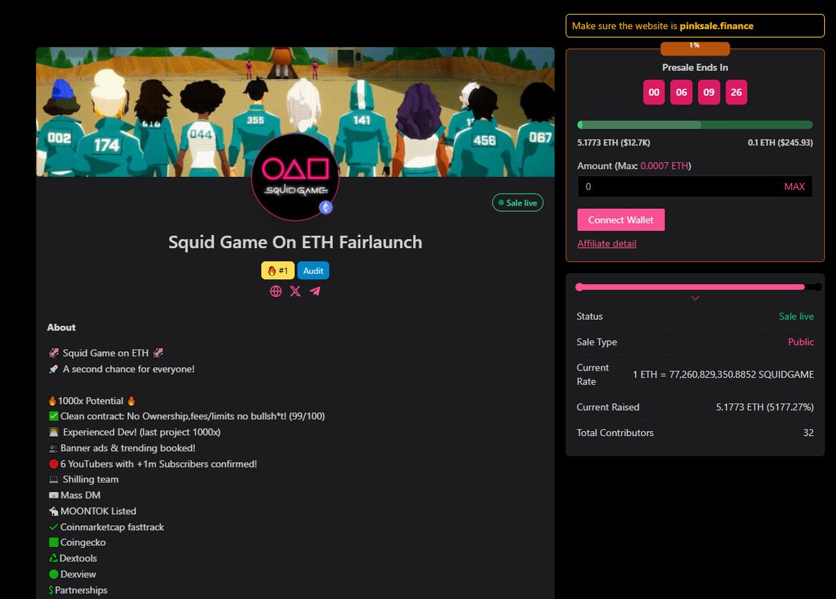Viewport: 836px width, 599px height.
Task: Click the 'Partnerships' line
Action: (x=77, y=591)
